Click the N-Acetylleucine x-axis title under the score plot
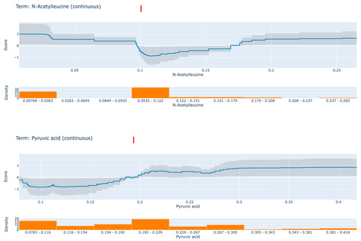The width and height of the screenshot is (361, 241). 188,75
